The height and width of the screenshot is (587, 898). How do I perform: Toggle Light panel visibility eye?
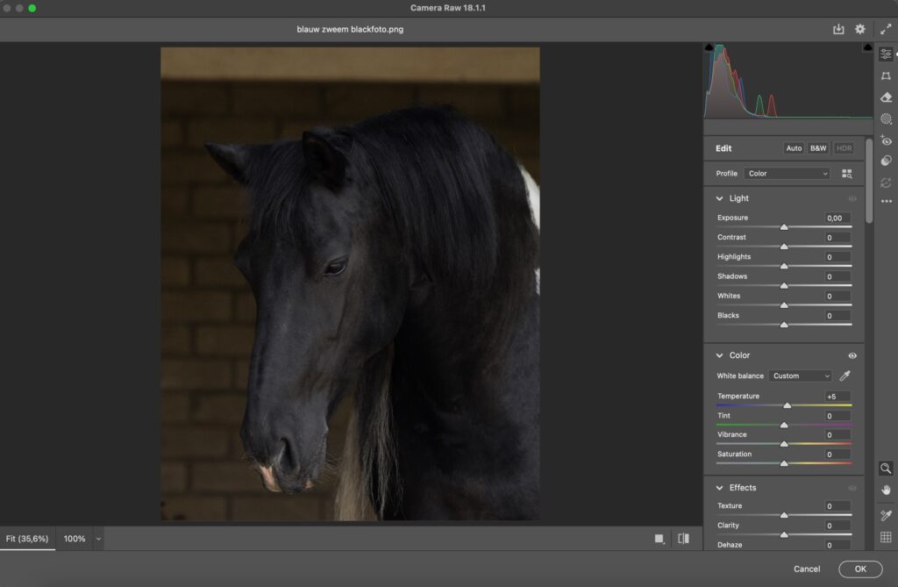(x=852, y=199)
